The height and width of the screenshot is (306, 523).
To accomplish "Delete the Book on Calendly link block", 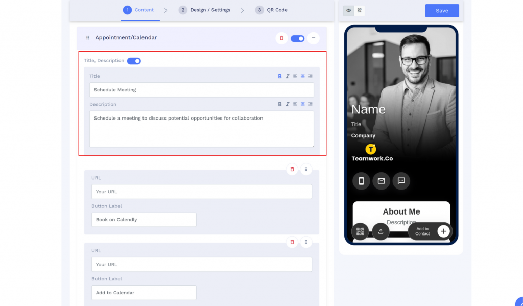I will [292, 169].
